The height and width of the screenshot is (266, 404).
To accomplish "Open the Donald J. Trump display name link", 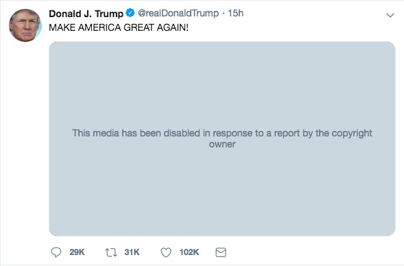I will 86,14.
